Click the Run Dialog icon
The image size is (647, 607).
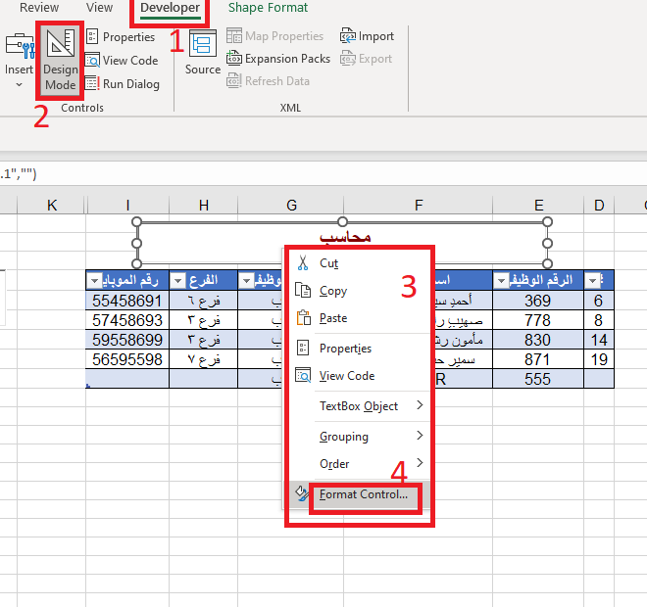(x=92, y=83)
